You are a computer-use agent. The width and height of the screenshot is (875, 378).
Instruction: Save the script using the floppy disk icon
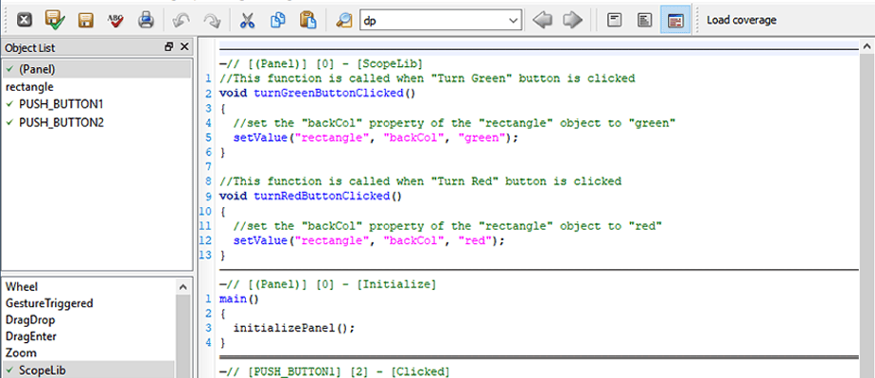coord(85,21)
